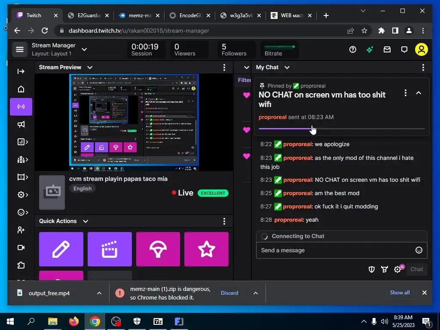Image resolution: width=440 pixels, height=330 pixels.
Task: Discard the blocked memz-main zip download
Action: coord(229,293)
